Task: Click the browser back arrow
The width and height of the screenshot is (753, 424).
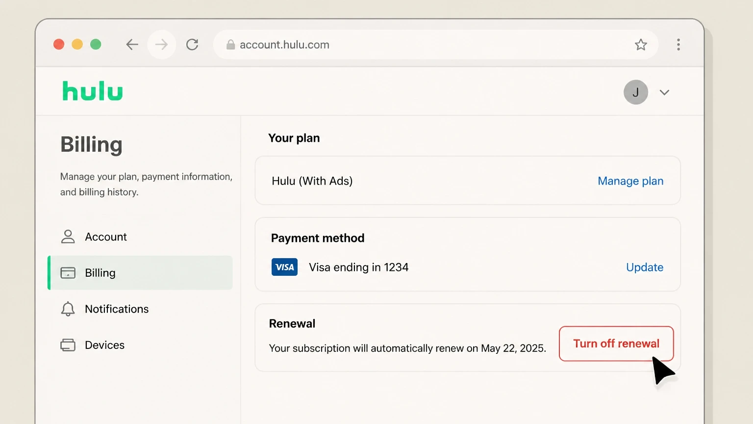Action: click(x=132, y=45)
